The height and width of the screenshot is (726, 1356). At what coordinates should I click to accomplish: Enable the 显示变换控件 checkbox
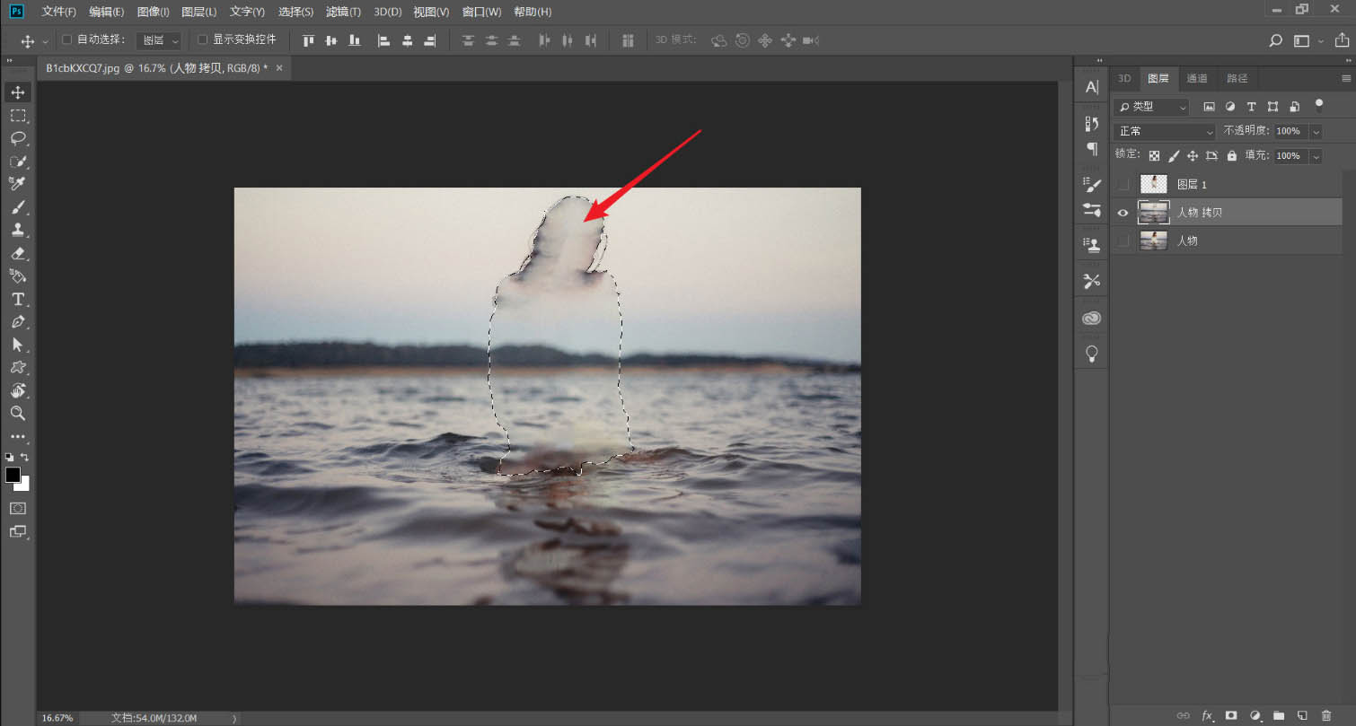click(202, 39)
